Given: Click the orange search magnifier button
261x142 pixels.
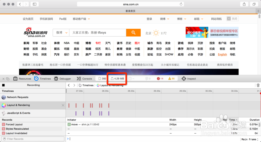Looking at the screenshot, I should pyautogui.click(x=133, y=32).
